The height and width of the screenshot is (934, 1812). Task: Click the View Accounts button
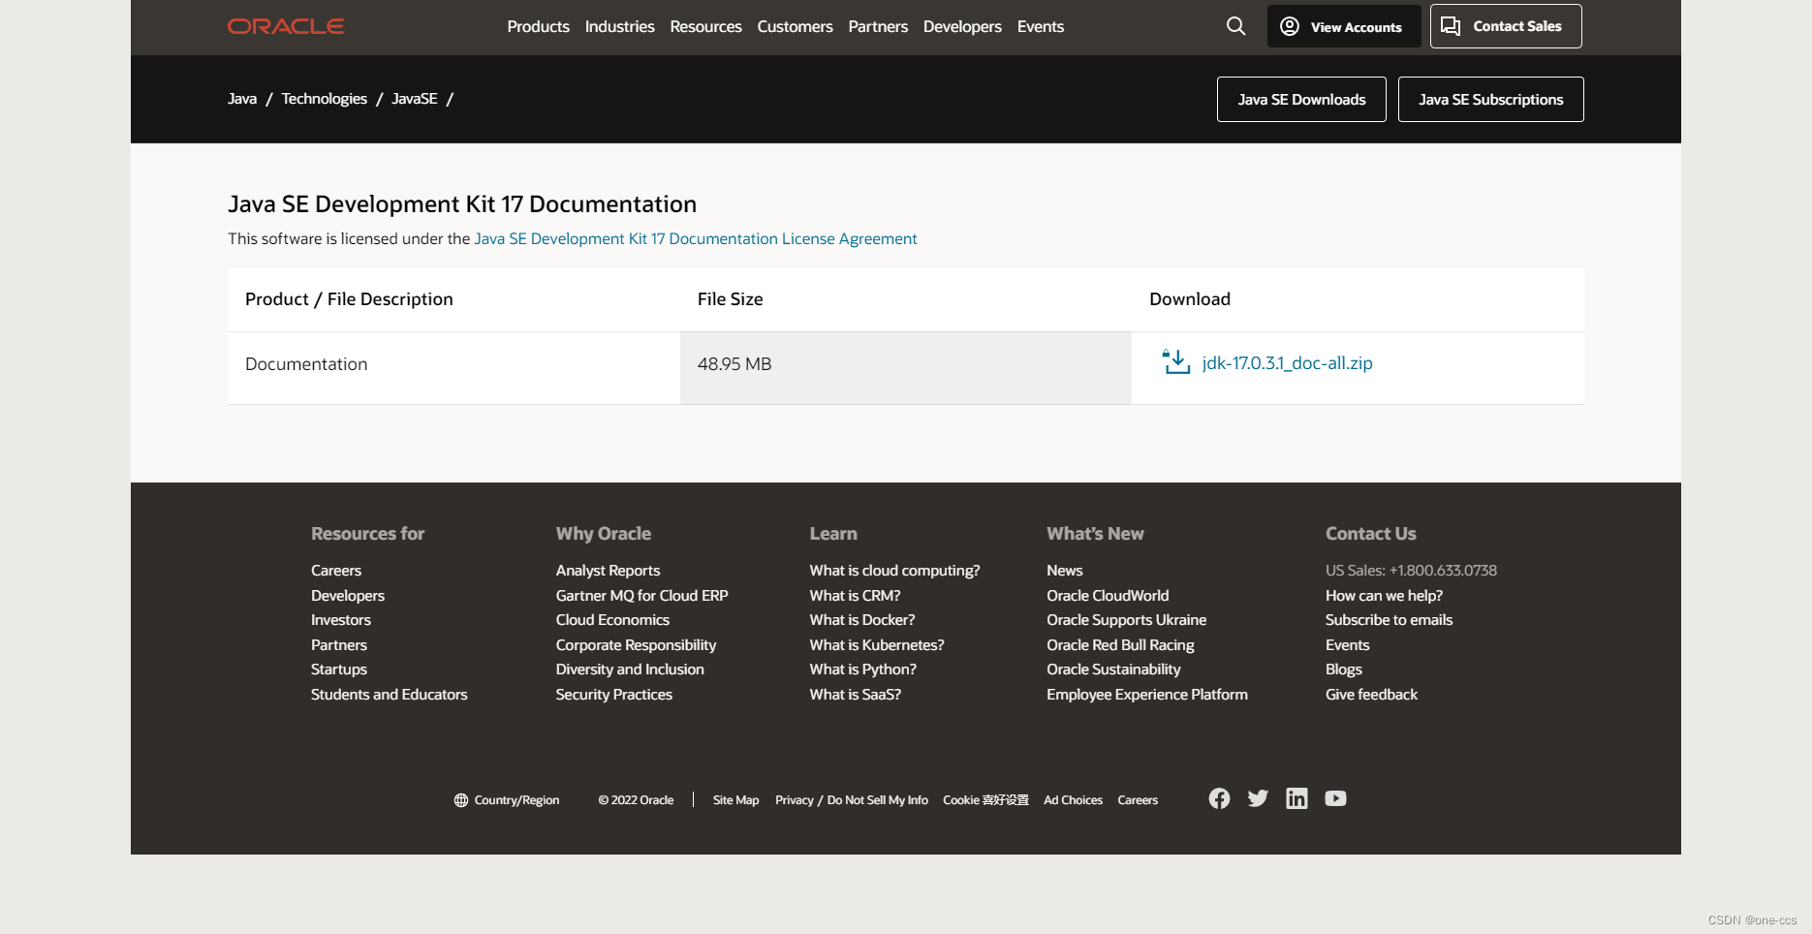click(1344, 26)
